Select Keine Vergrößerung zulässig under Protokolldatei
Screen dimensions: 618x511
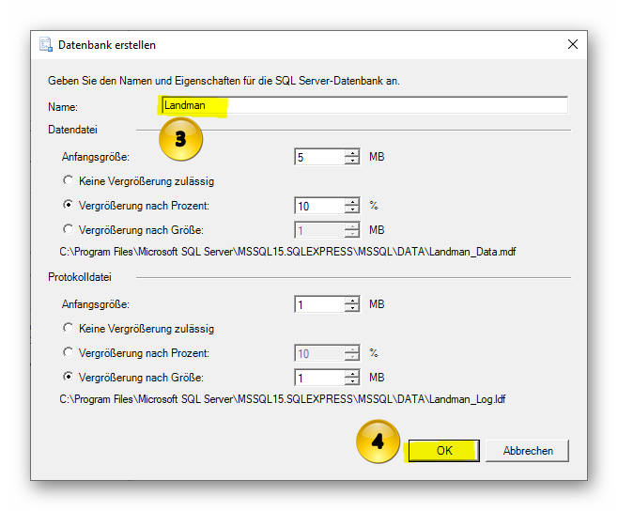click(68, 329)
